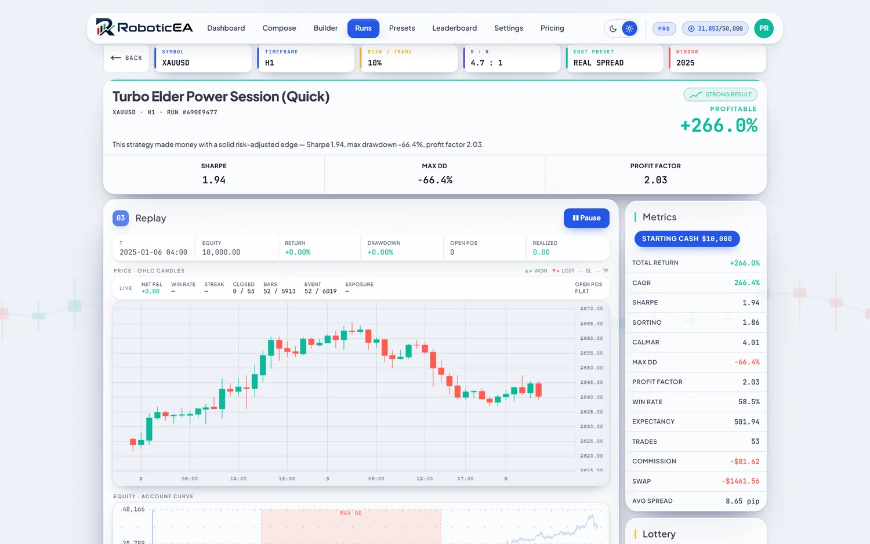The height and width of the screenshot is (544, 870).
Task: Click the 03 Replay section badge
Action: [x=121, y=218]
